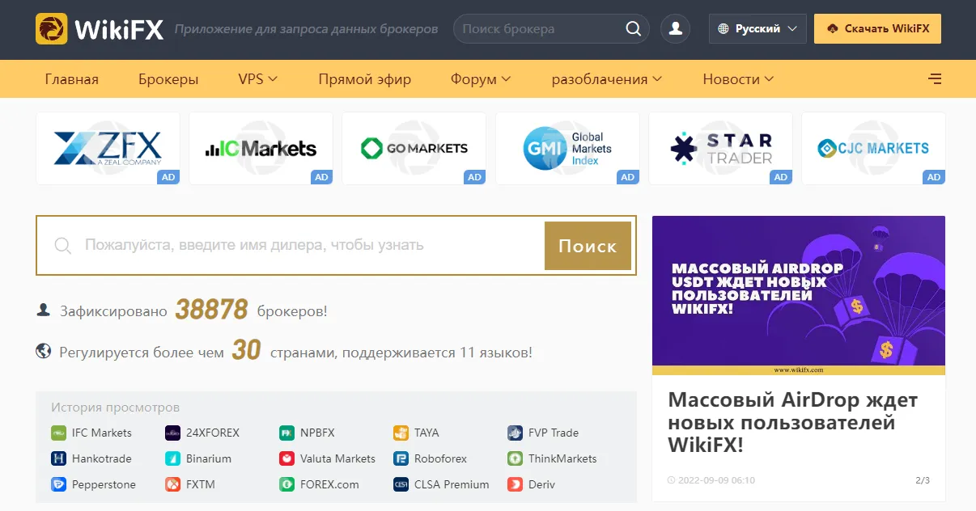This screenshot has height=511, width=976.
Task: Expand the разоблачения menu
Action: tap(607, 79)
